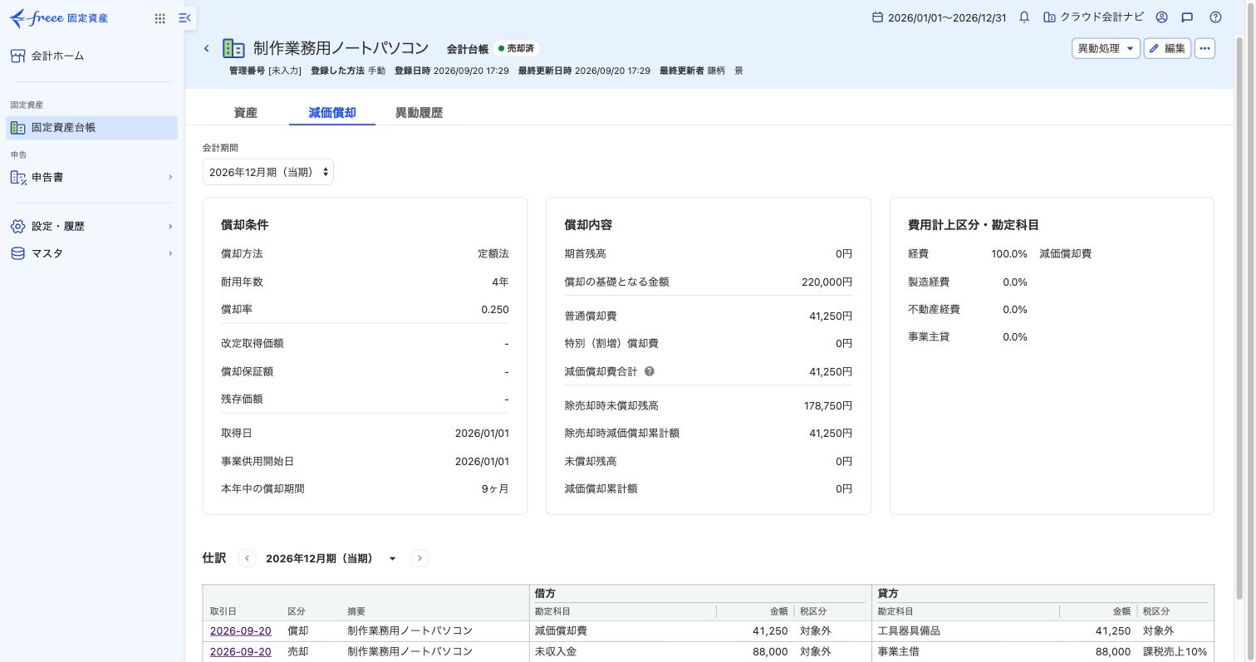Screen dimensions: 1256x662
Task: Click the 編集 button
Action: point(1167,48)
